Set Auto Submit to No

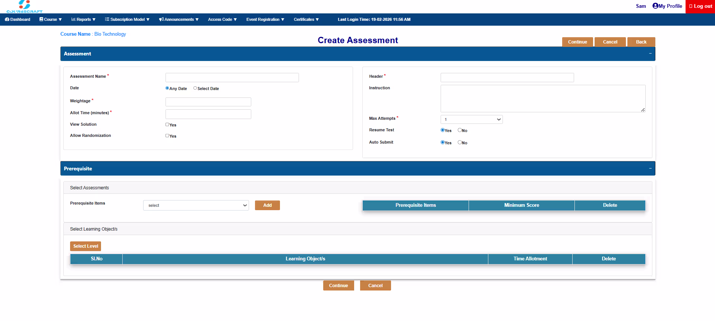pyautogui.click(x=460, y=142)
